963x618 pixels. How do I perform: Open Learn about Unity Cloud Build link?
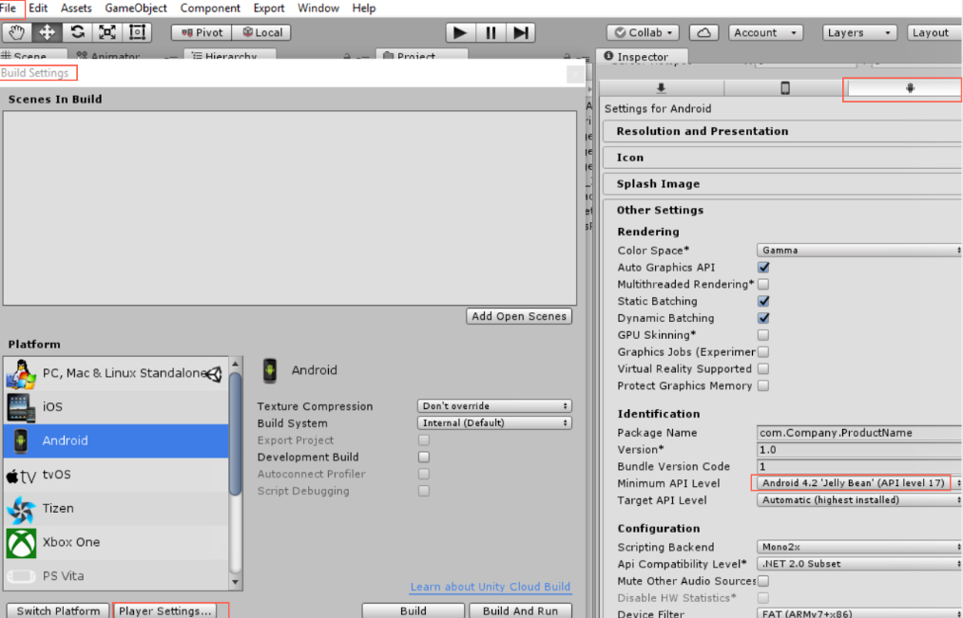coord(491,587)
